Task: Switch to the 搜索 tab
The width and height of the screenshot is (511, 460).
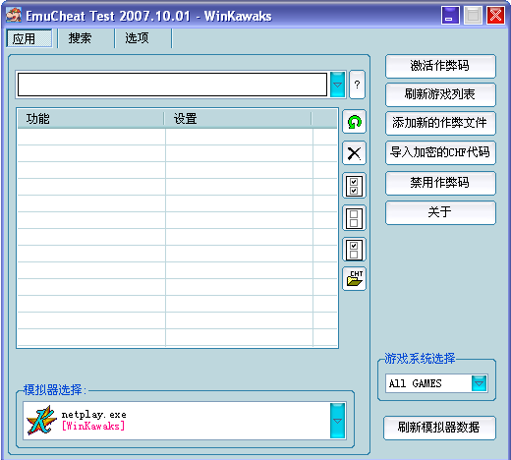Action: (80, 38)
